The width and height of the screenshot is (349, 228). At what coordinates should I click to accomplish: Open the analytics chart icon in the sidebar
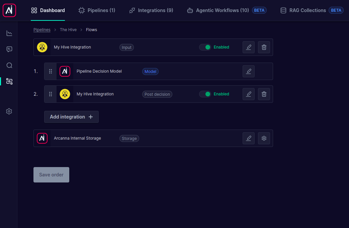click(x=9, y=33)
